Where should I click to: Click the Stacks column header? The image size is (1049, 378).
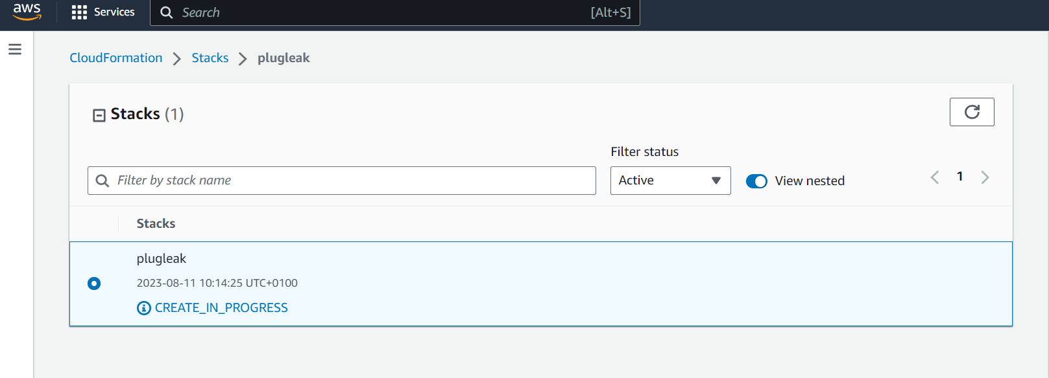(x=156, y=223)
